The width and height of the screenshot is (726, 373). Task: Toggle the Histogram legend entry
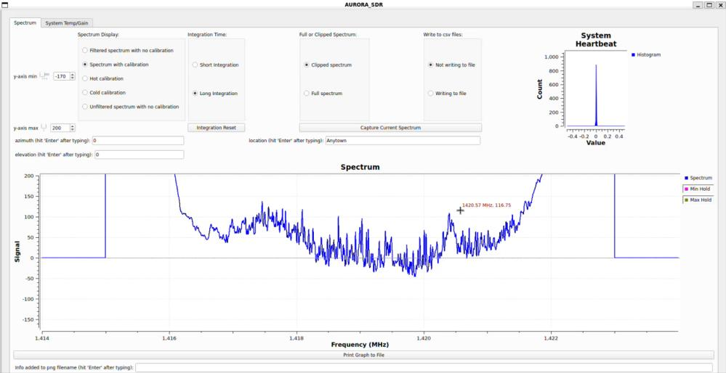coord(646,54)
